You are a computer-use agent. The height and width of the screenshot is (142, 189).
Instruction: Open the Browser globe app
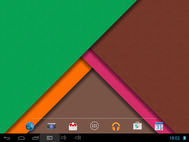pos(30,126)
